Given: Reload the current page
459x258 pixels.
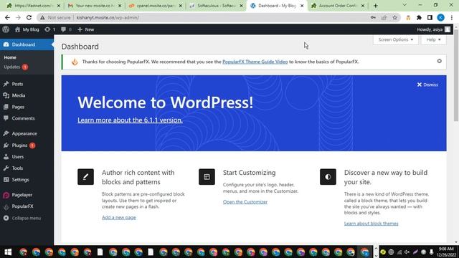Looking at the screenshot, I should pyautogui.click(x=29, y=17).
